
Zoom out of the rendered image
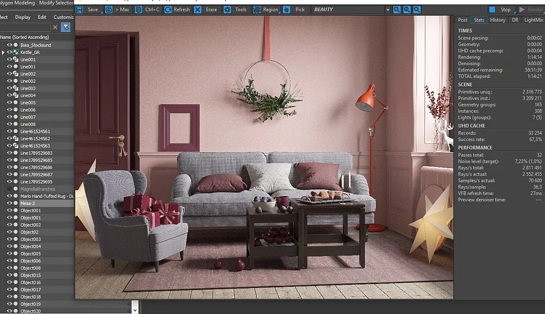tap(406, 9)
